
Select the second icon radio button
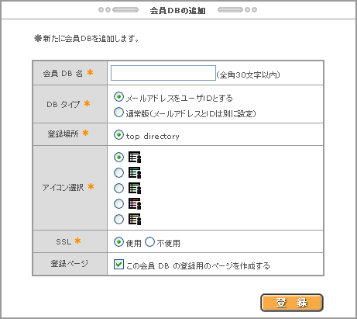[118, 172]
